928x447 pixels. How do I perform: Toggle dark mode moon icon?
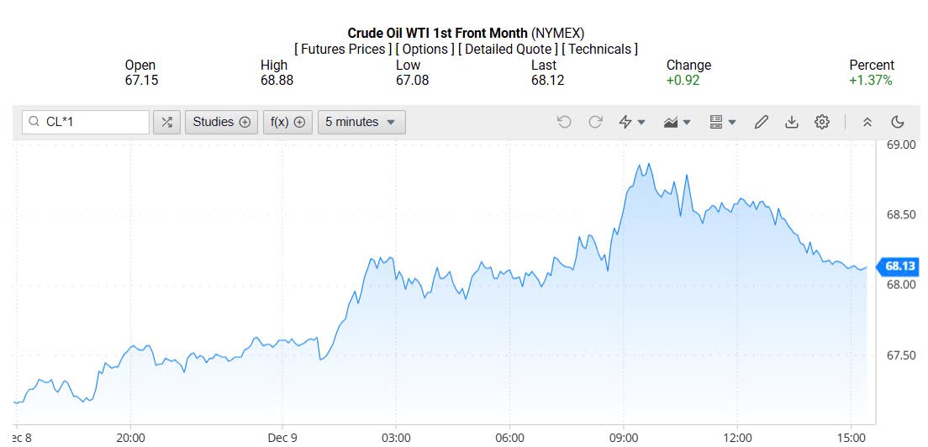point(897,123)
